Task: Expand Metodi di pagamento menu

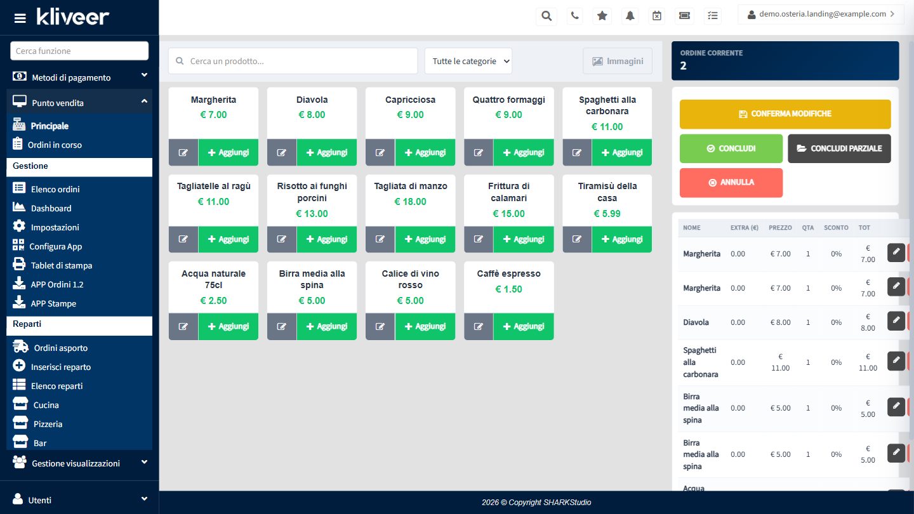Action: pyautogui.click(x=79, y=77)
